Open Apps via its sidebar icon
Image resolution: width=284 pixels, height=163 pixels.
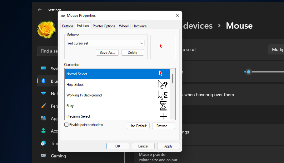pyautogui.click(x=43, y=118)
